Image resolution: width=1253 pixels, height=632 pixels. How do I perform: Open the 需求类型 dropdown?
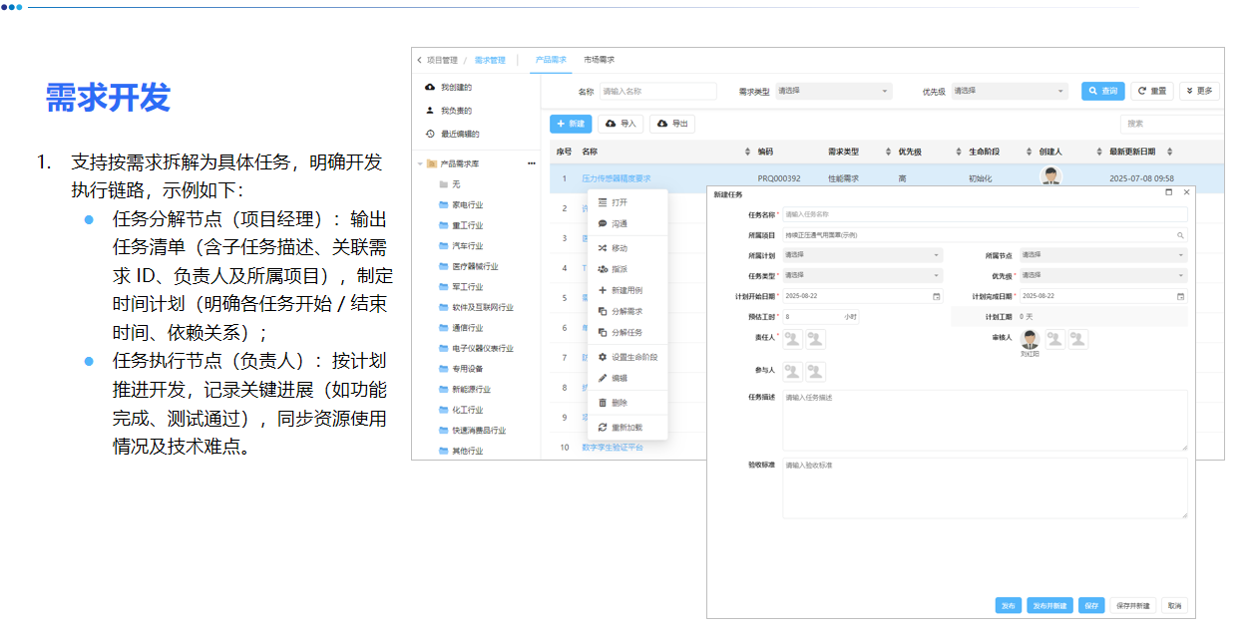click(832, 91)
